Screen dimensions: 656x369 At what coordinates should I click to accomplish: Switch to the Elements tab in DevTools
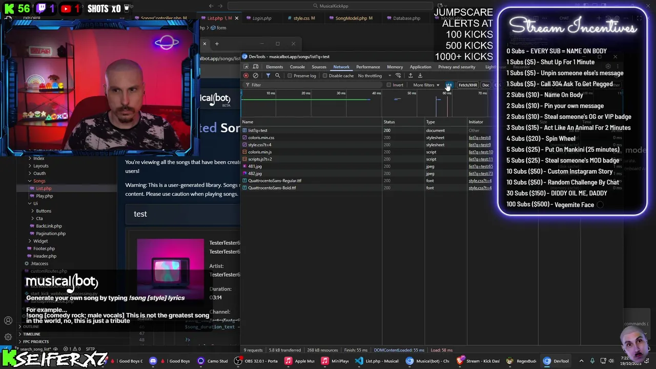point(274,67)
